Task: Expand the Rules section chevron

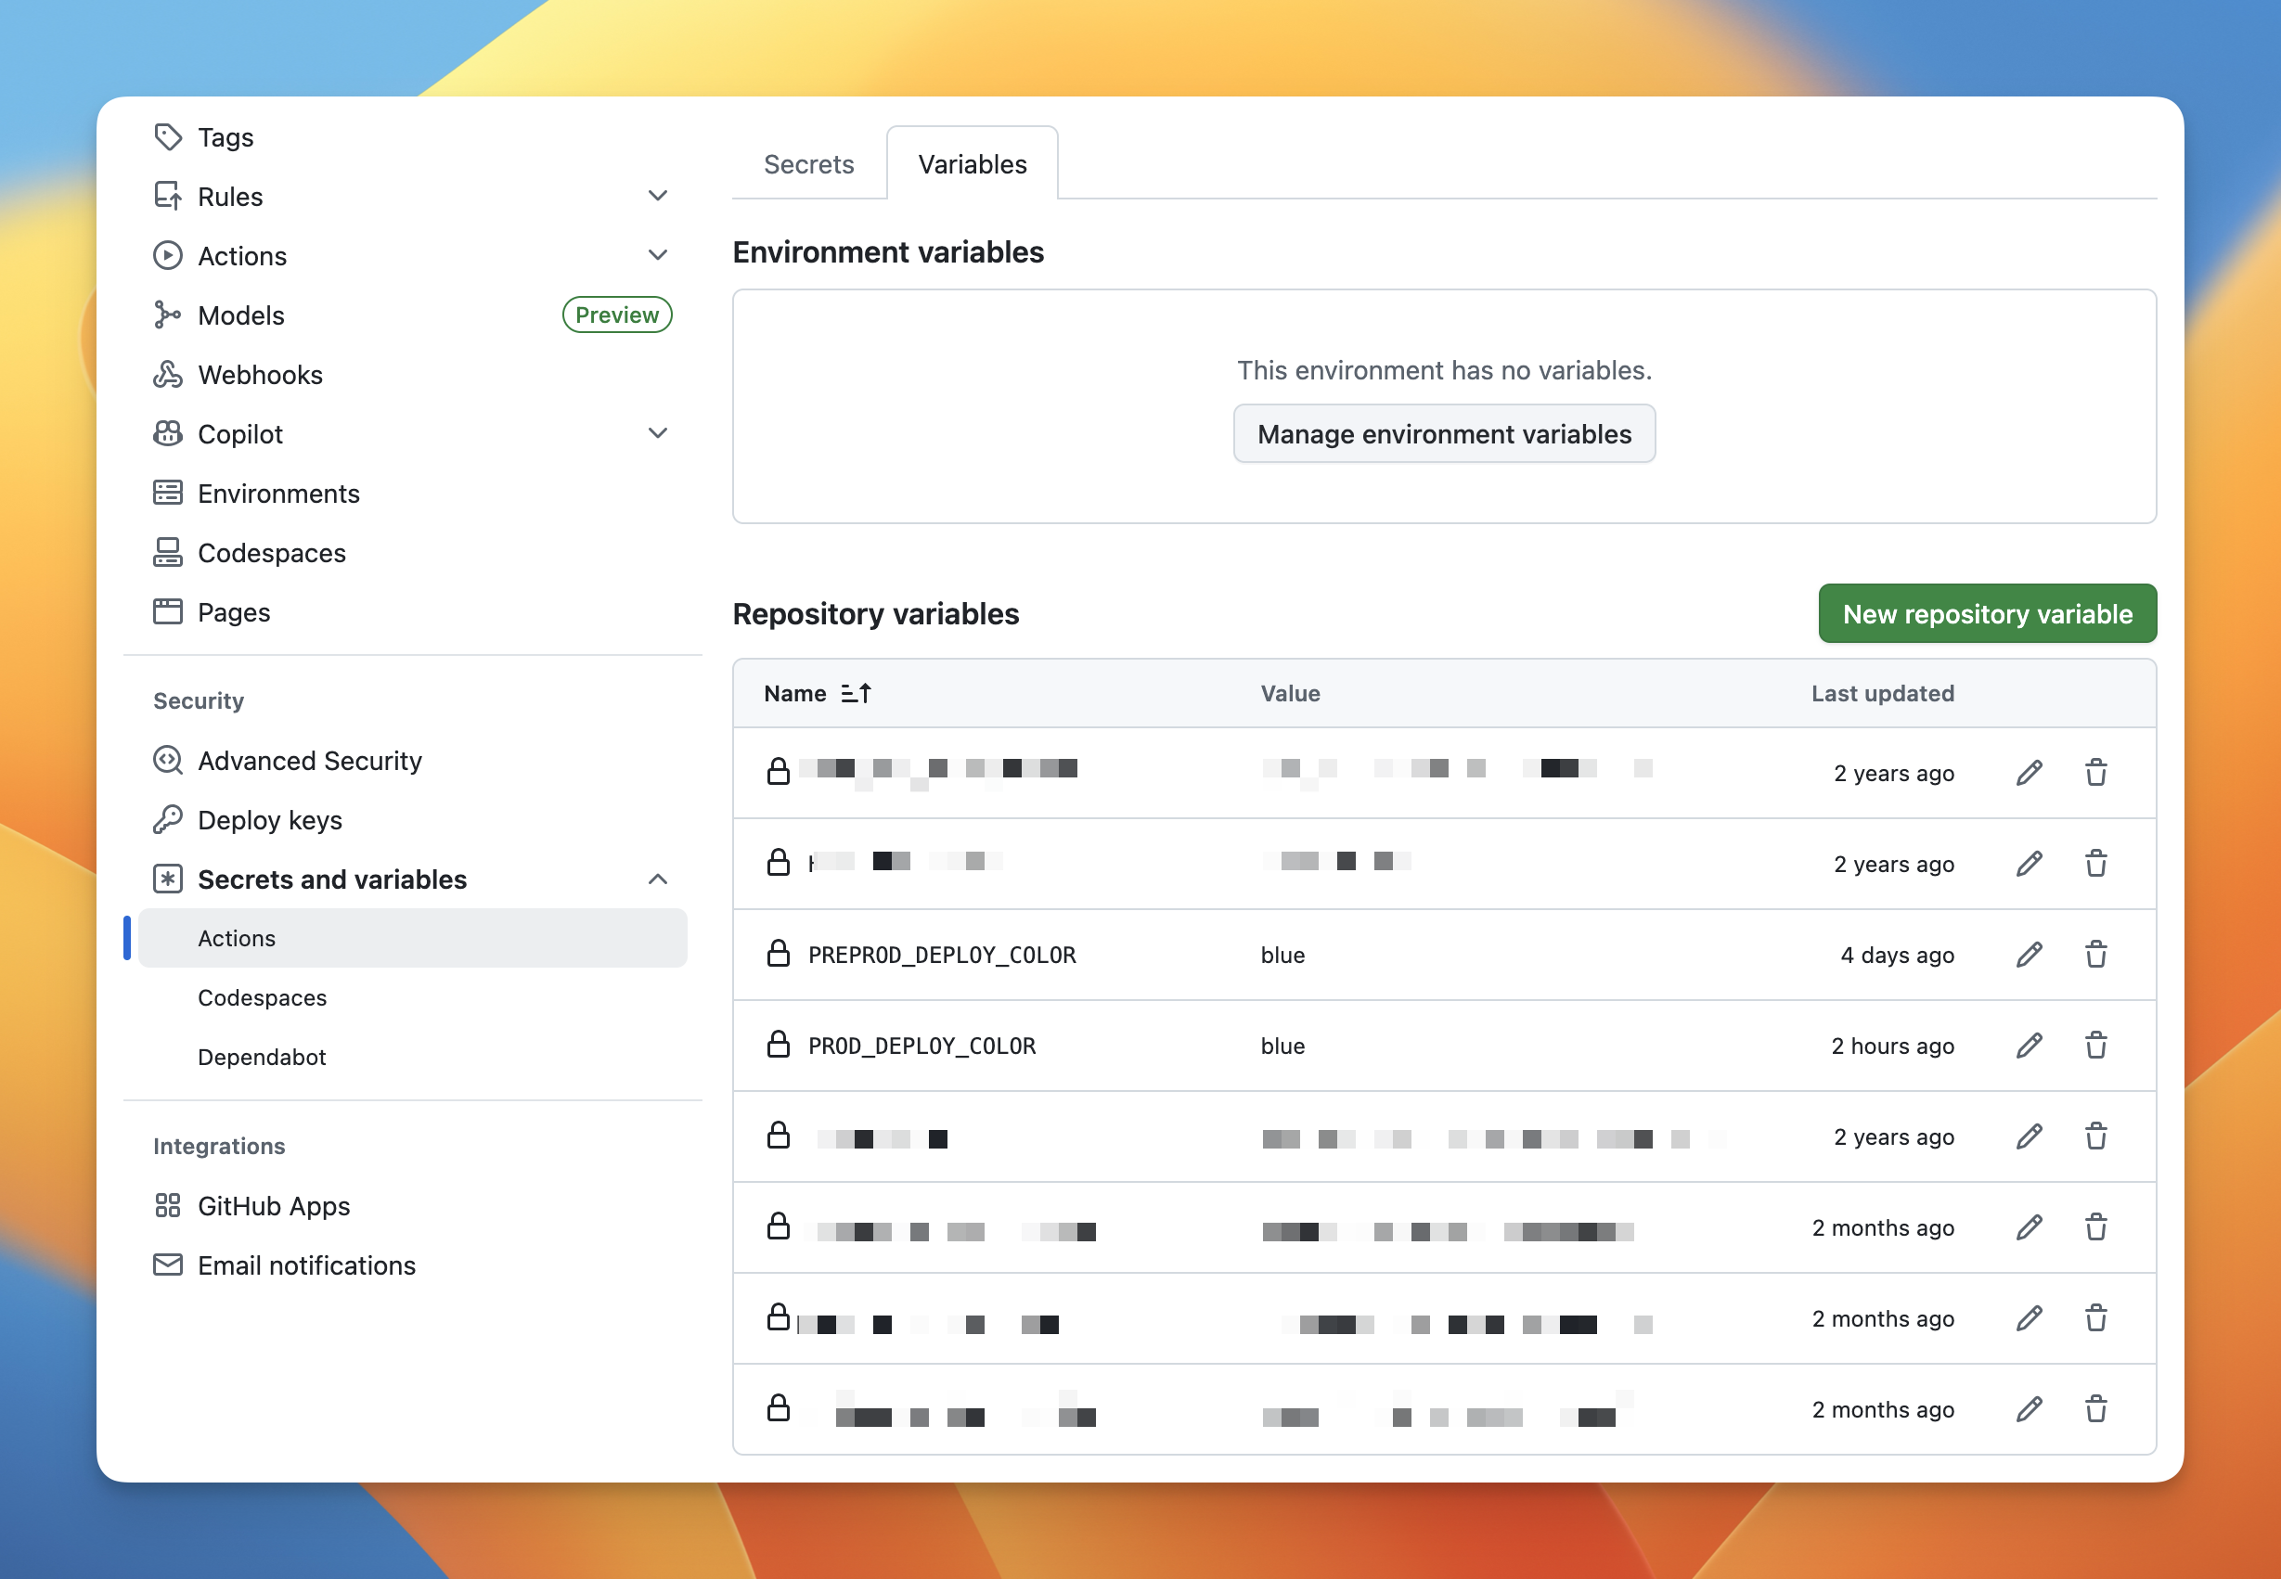Action: click(658, 195)
